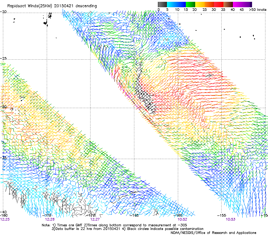This screenshot has height=235, width=268.
Task: Click the orange 25-30 knots legend swatch
Action: [209, 4]
